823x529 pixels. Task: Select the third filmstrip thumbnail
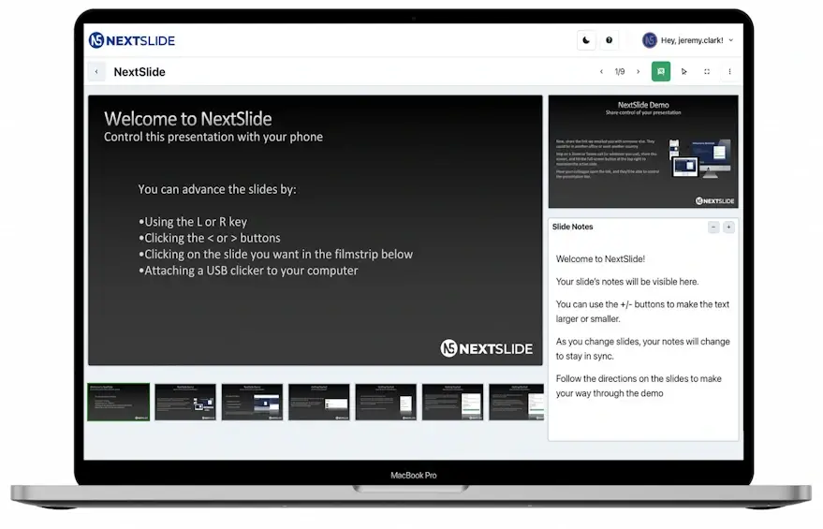pos(252,402)
